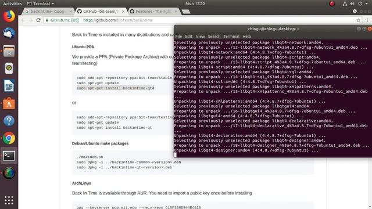This screenshot has width=372, height=209.
Task: Bookmark this page with star icon
Action: 358,20
